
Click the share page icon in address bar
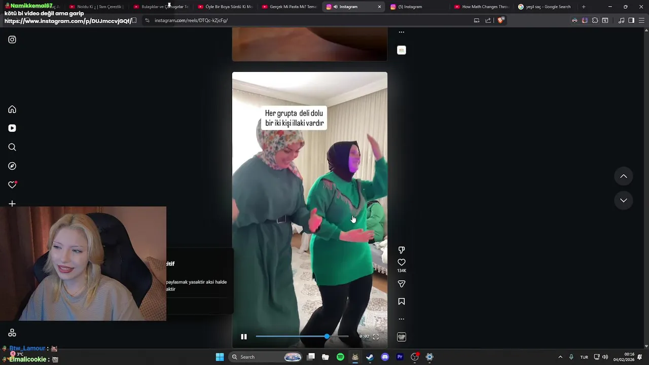tap(488, 20)
